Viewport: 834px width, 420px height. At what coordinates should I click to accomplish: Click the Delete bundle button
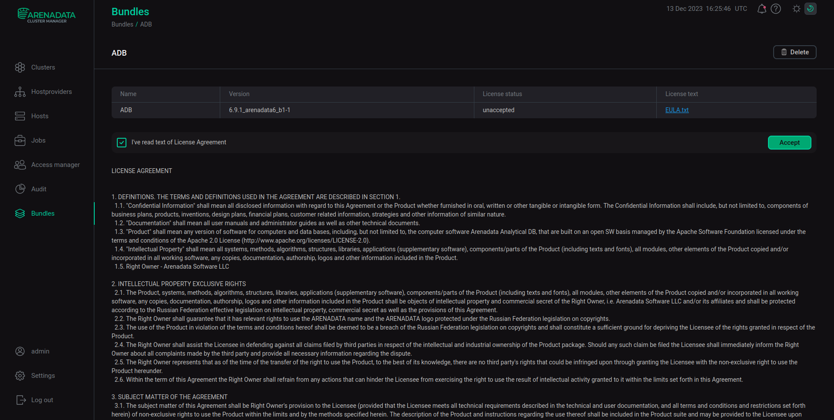pos(794,52)
